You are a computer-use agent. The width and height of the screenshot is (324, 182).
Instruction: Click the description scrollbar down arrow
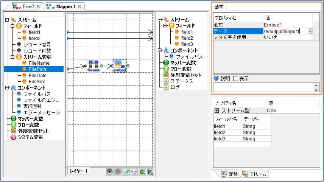click(x=316, y=90)
